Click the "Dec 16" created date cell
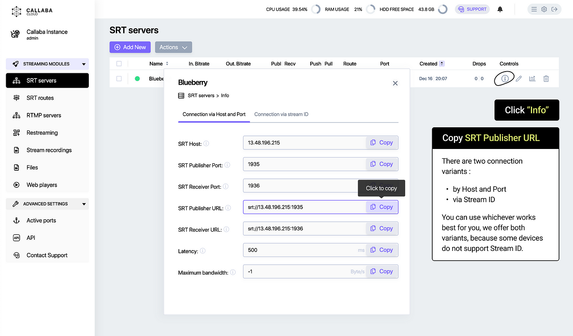This screenshot has width=573, height=336. pos(426,79)
